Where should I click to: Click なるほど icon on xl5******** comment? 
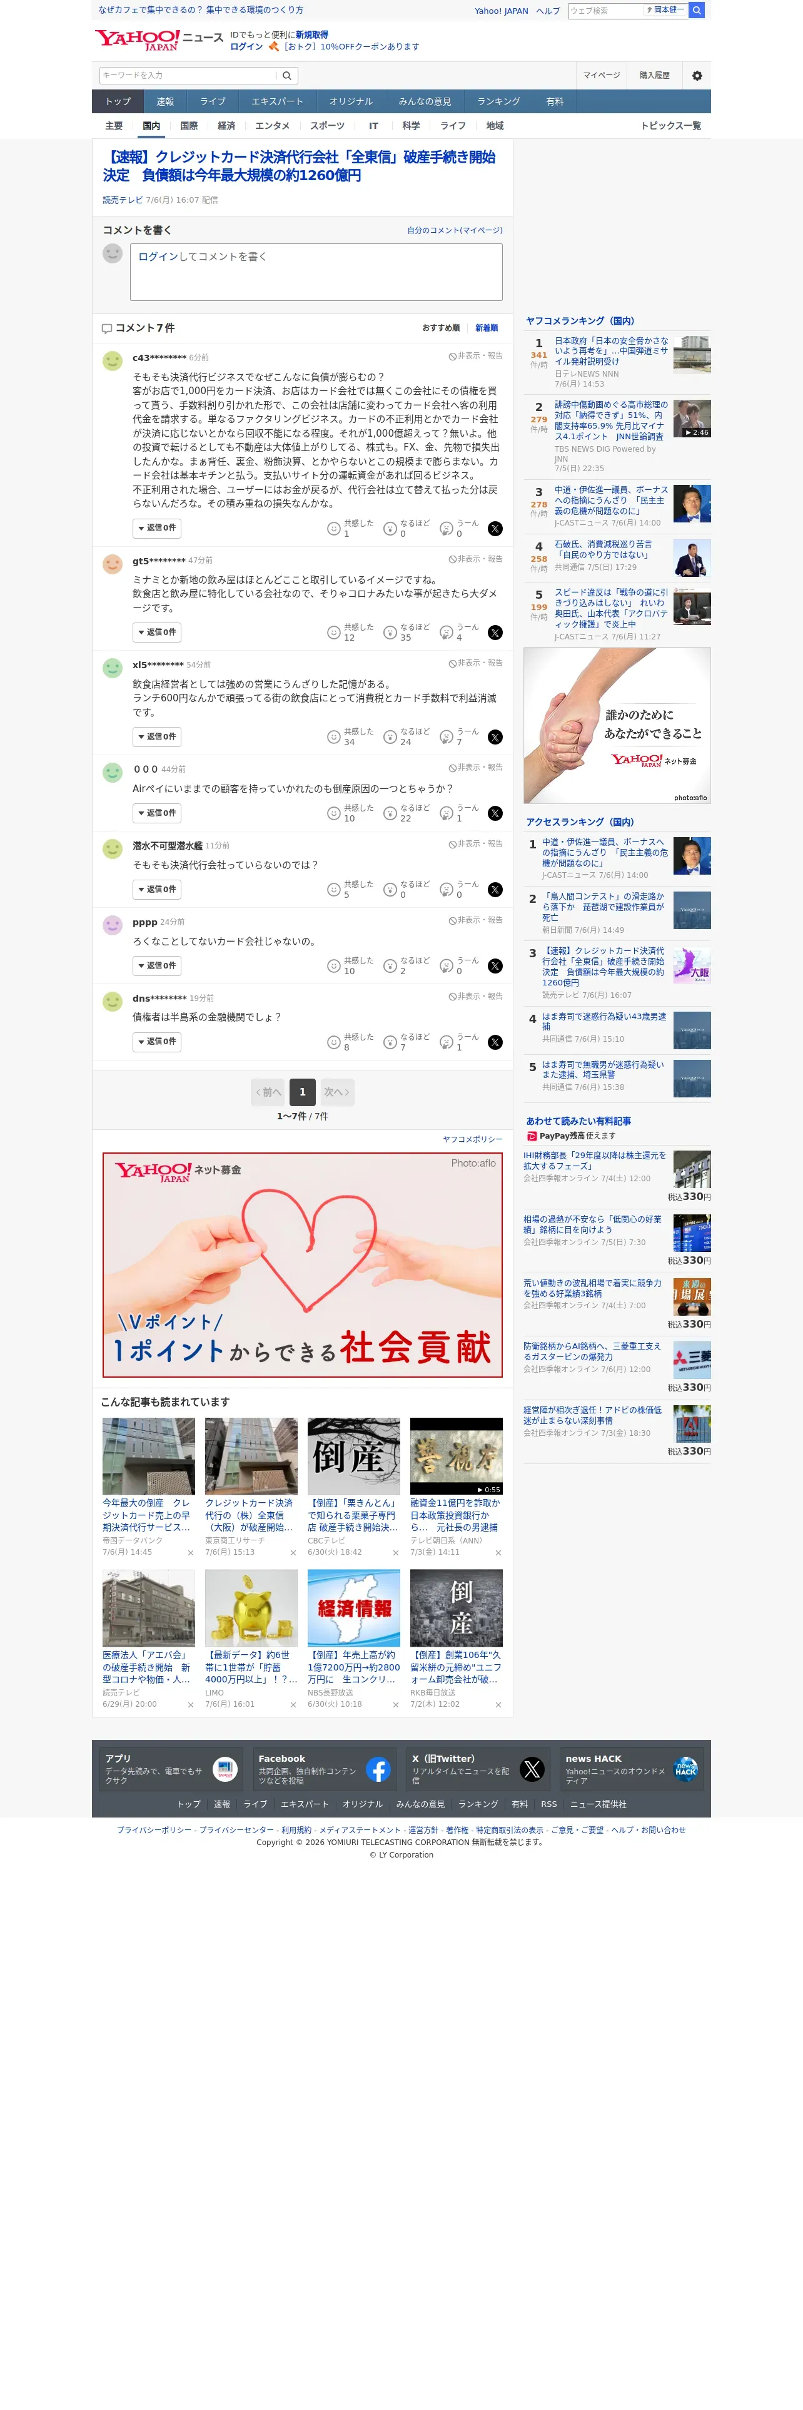[x=390, y=737]
